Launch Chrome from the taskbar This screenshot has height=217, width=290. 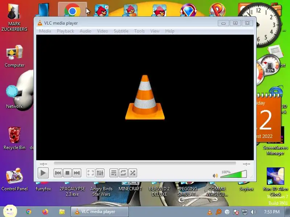pos(29,212)
